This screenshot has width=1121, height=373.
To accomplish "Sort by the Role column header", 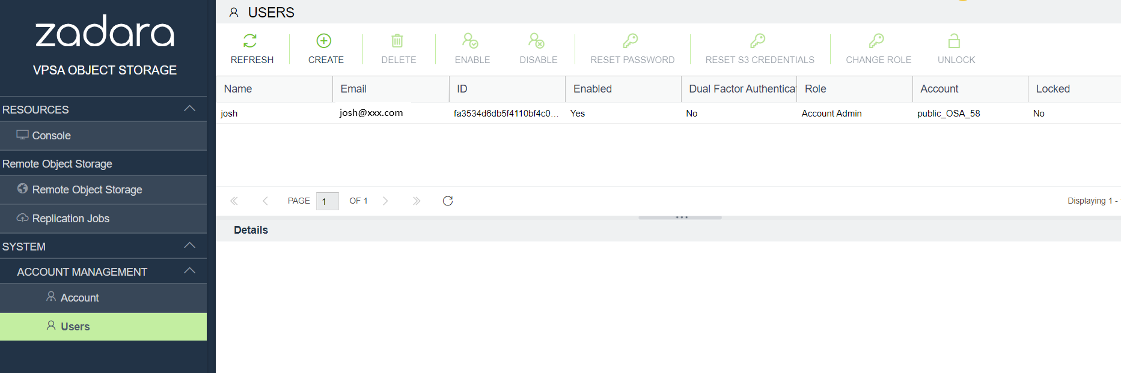I will [x=855, y=89].
